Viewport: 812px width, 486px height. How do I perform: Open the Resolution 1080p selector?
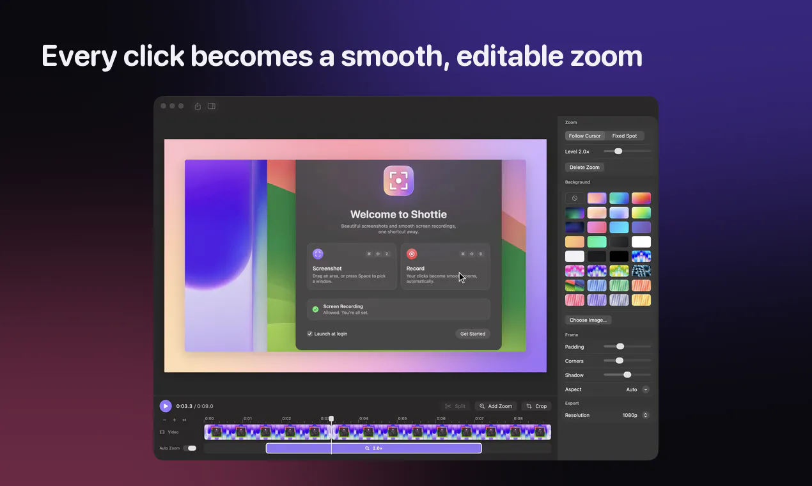636,415
